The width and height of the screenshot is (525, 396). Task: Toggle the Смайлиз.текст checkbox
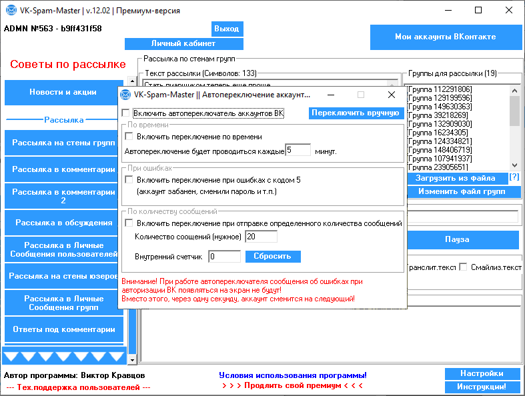[463, 267]
